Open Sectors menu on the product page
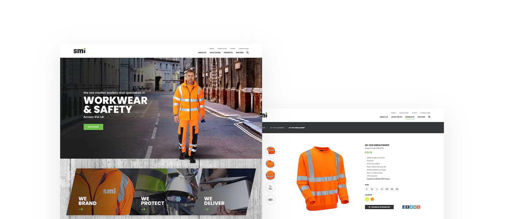505x219 pixels. 421,117
